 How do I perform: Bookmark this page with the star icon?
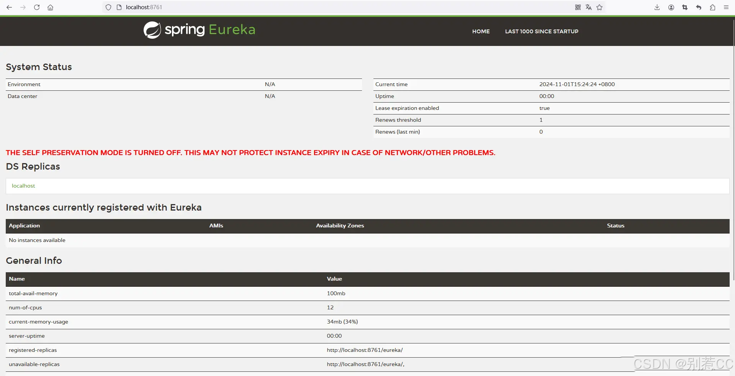pyautogui.click(x=599, y=7)
